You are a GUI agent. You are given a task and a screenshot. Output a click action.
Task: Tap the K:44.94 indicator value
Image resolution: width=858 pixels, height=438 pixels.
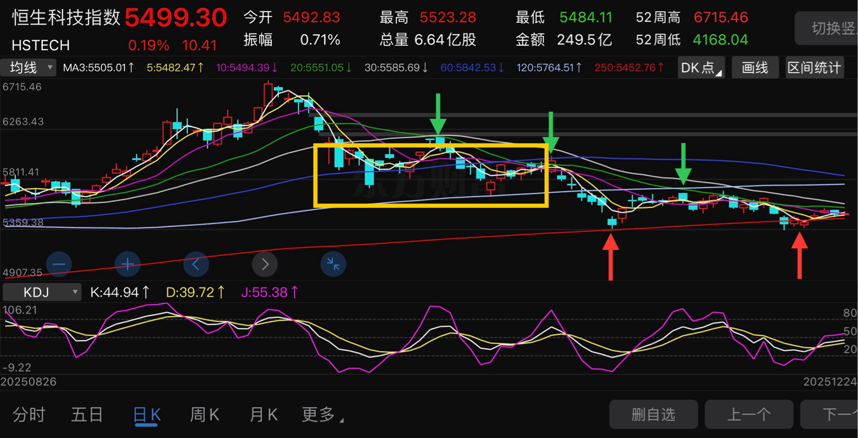coord(120,293)
